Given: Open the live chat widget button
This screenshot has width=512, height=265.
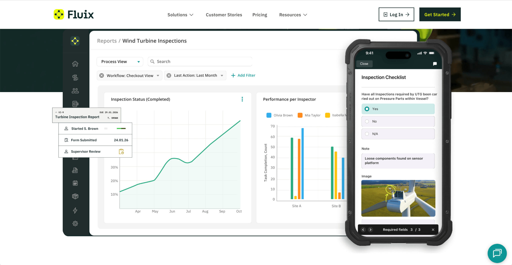Looking at the screenshot, I should click(497, 253).
